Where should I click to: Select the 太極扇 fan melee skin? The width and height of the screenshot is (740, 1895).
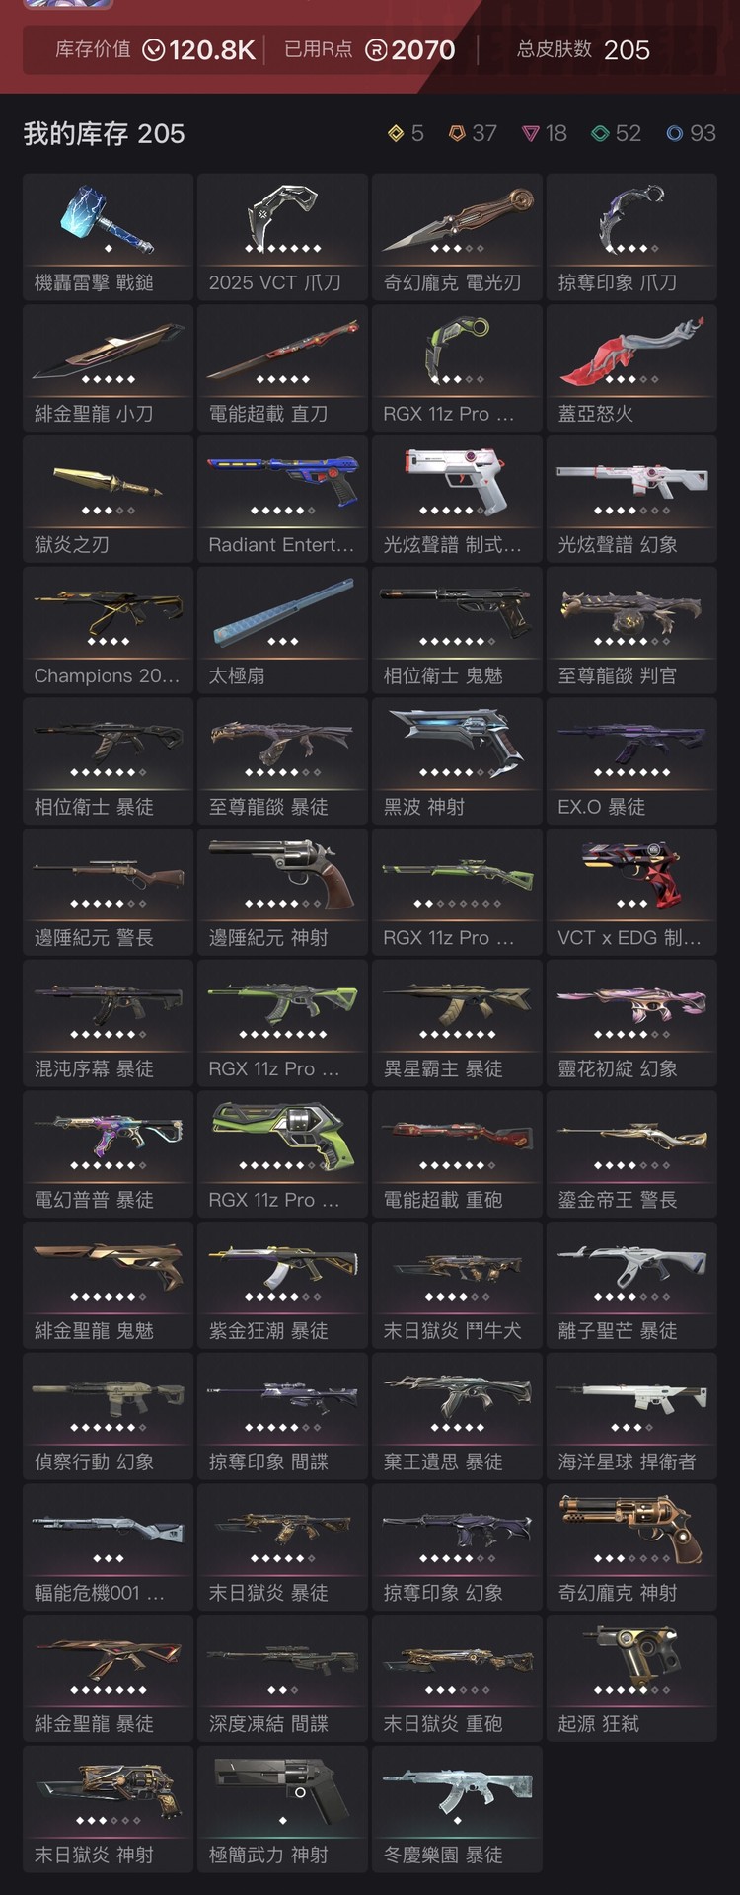point(283,630)
